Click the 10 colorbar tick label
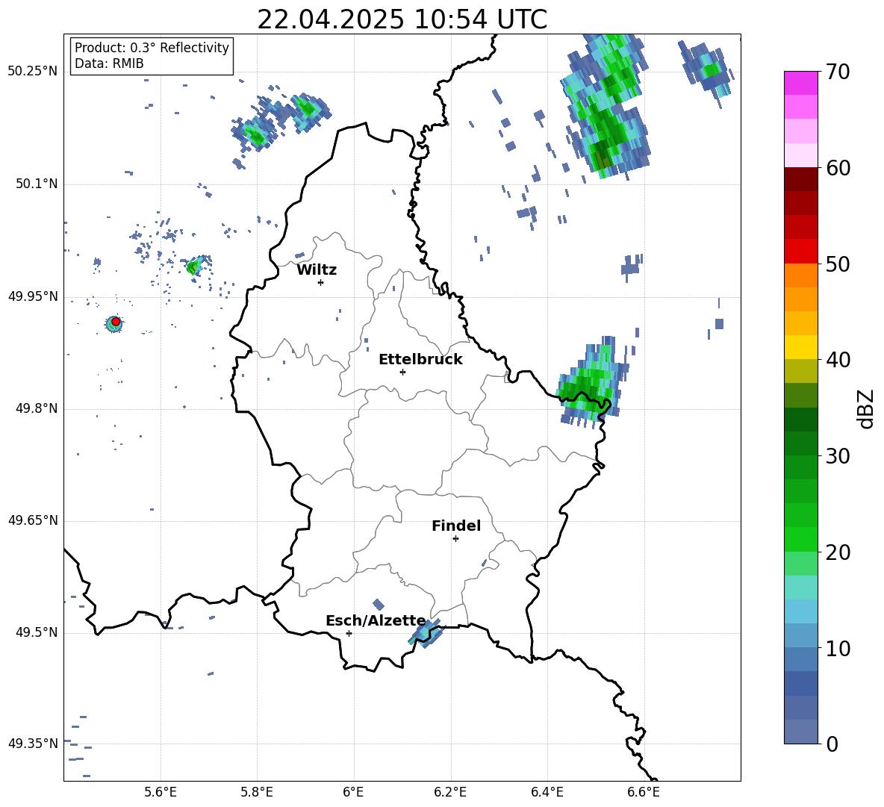This screenshot has height=807, width=884. pos(838,648)
